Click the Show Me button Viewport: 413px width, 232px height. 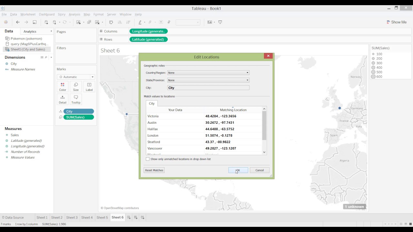[x=397, y=22]
